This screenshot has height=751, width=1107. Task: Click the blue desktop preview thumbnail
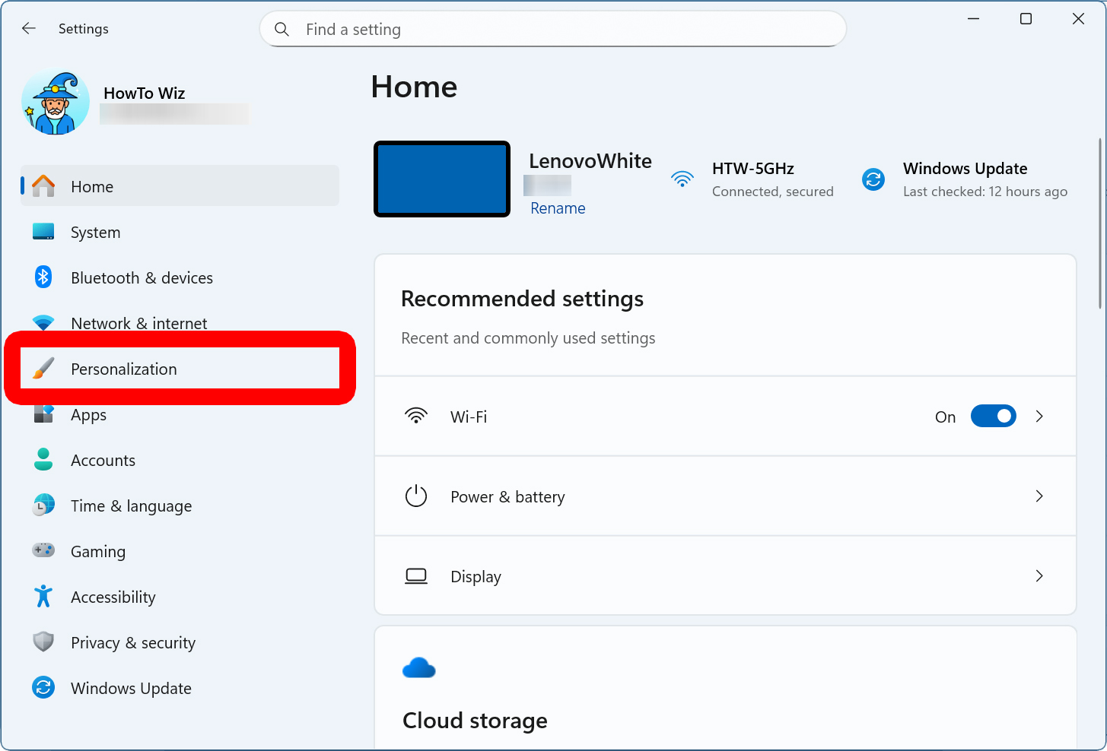pos(442,179)
